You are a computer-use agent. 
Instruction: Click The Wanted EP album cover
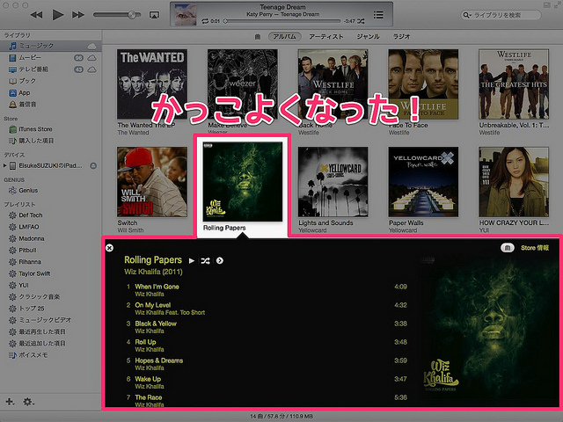[x=152, y=84]
